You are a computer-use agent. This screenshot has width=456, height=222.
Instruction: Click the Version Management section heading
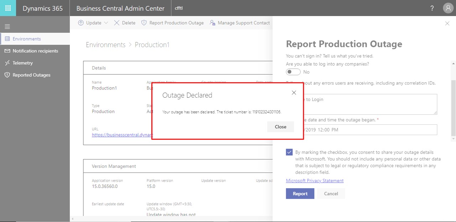coord(114,166)
